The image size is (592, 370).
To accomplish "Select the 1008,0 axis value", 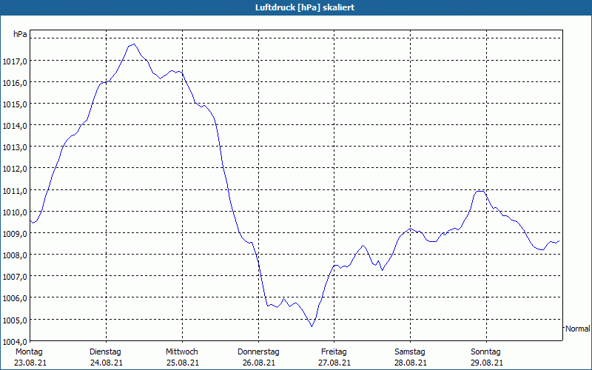I will click(x=15, y=255).
